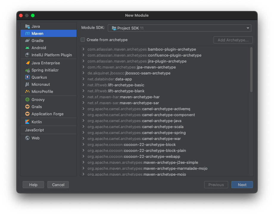Click the Project SDK folder icon
The image size is (274, 215).
pos(114,28)
